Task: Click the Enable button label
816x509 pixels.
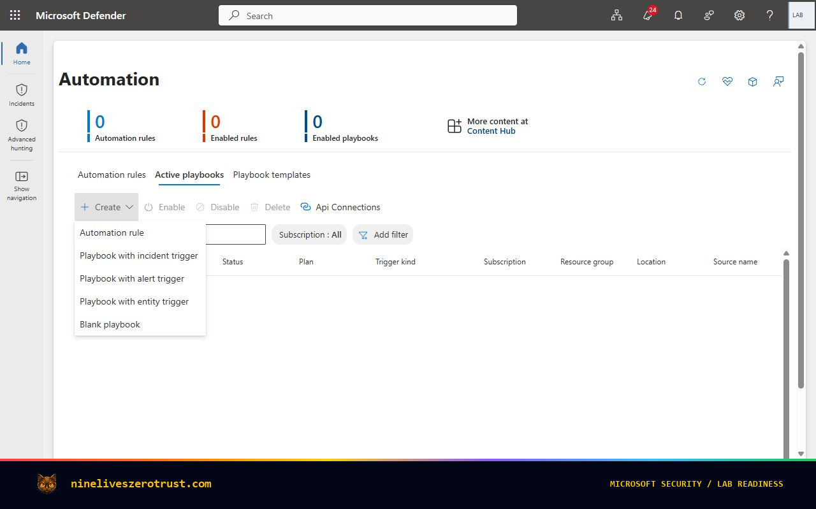Action: pos(171,207)
